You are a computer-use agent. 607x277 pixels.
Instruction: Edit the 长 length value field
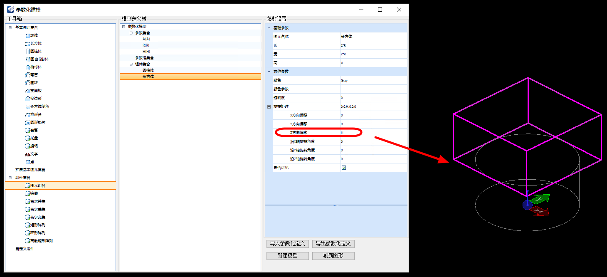373,45
